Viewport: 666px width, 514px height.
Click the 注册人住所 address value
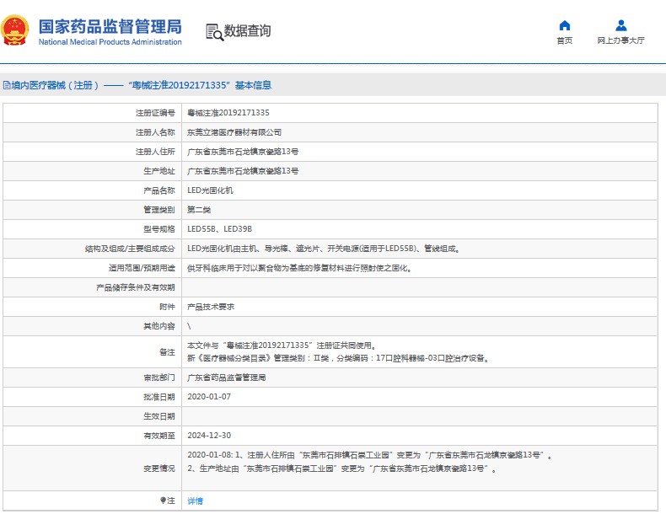point(243,152)
